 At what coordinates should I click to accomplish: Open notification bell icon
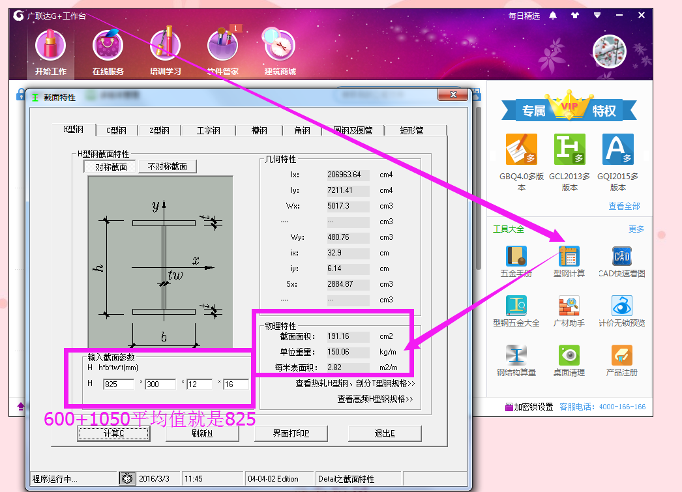(x=553, y=16)
